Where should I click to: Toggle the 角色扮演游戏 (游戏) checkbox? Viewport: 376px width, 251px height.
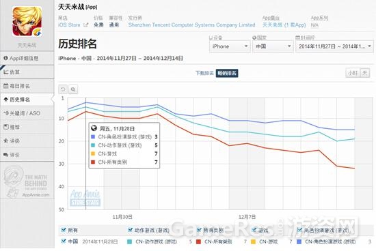pos(299,230)
